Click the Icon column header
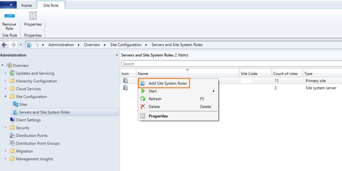 pyautogui.click(x=128, y=74)
